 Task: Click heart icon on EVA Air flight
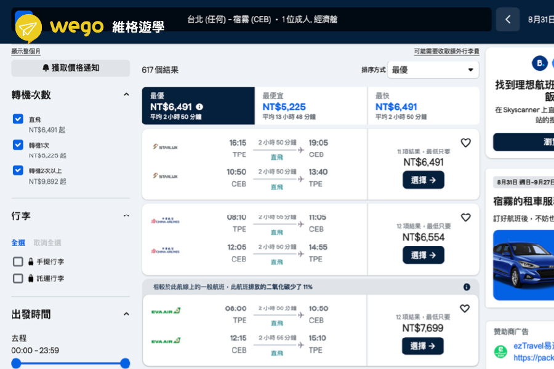465,309
